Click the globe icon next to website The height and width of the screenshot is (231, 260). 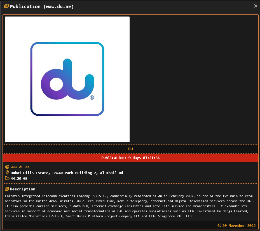7,167
